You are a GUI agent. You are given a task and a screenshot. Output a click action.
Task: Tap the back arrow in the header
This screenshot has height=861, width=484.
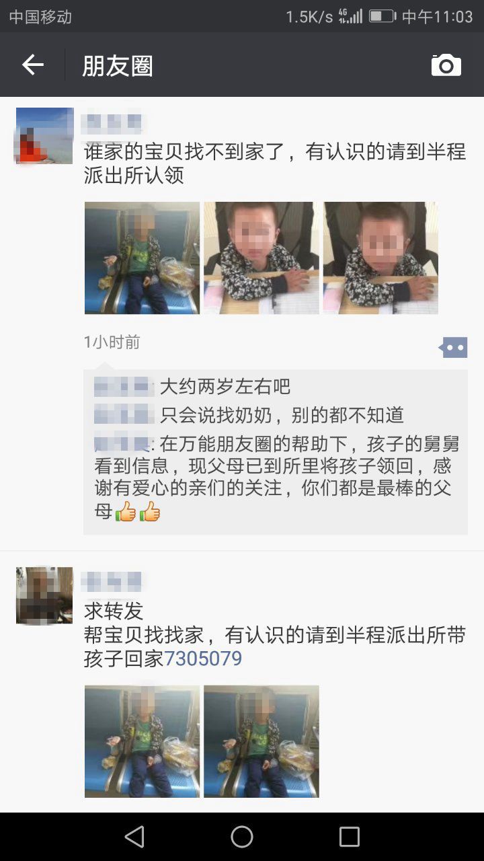coord(32,65)
